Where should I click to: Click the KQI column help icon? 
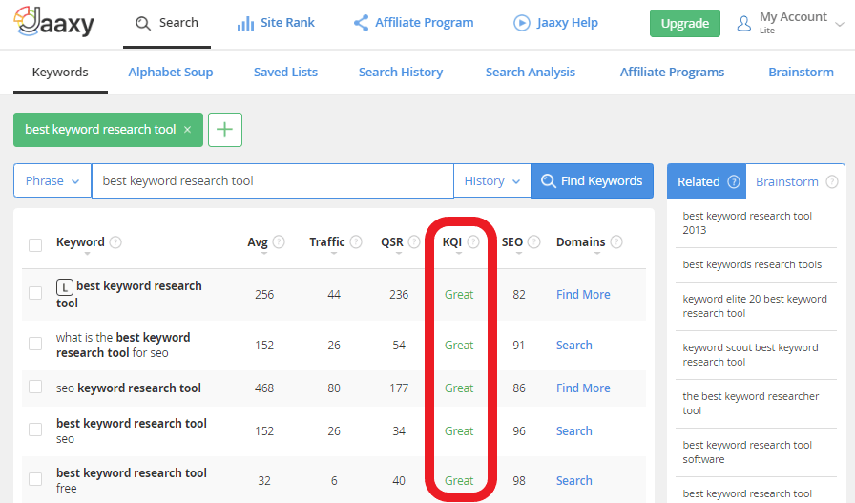point(473,241)
